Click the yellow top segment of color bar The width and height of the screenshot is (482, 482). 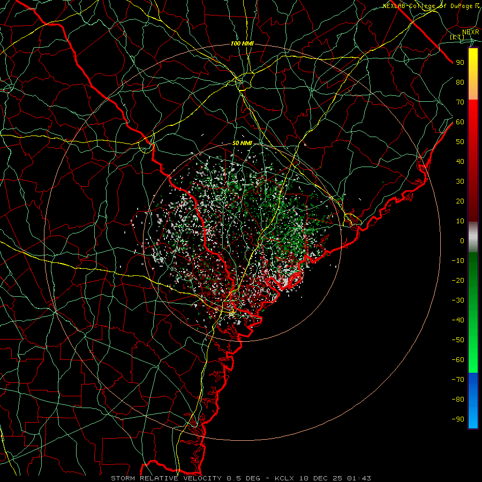pyautogui.click(x=473, y=74)
